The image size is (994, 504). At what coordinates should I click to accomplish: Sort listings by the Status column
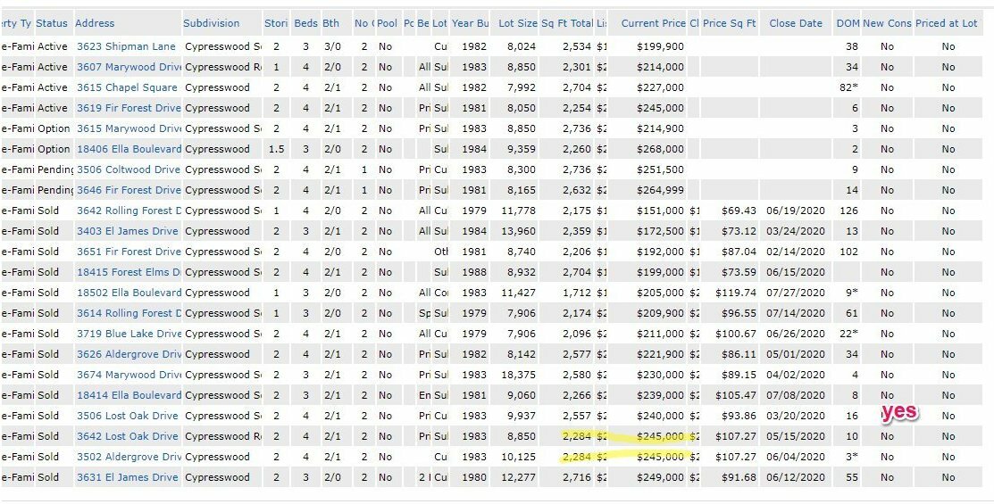[x=52, y=23]
